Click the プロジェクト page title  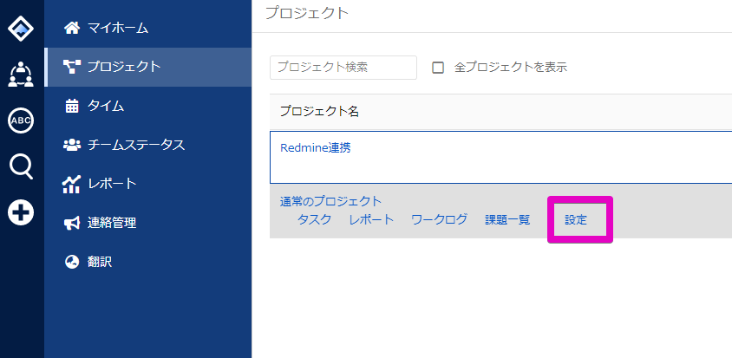307,13
